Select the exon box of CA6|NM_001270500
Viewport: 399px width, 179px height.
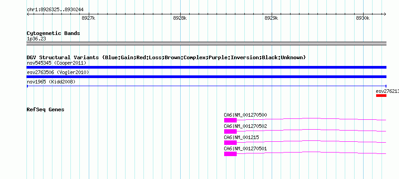[230, 120]
